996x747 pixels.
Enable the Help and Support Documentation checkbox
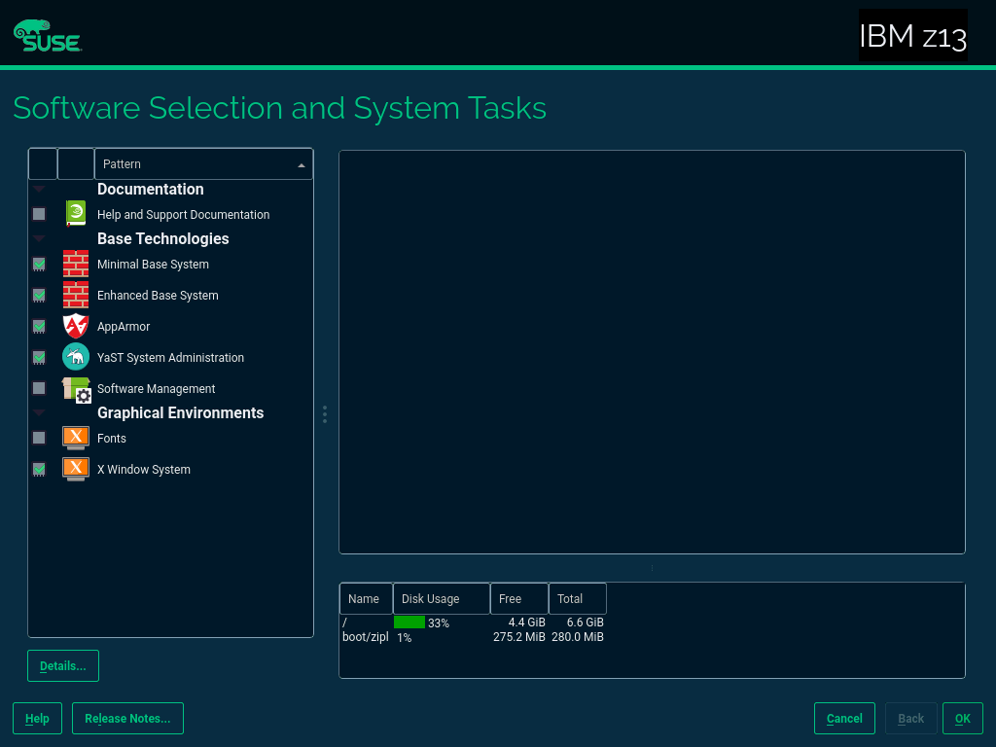(39, 214)
